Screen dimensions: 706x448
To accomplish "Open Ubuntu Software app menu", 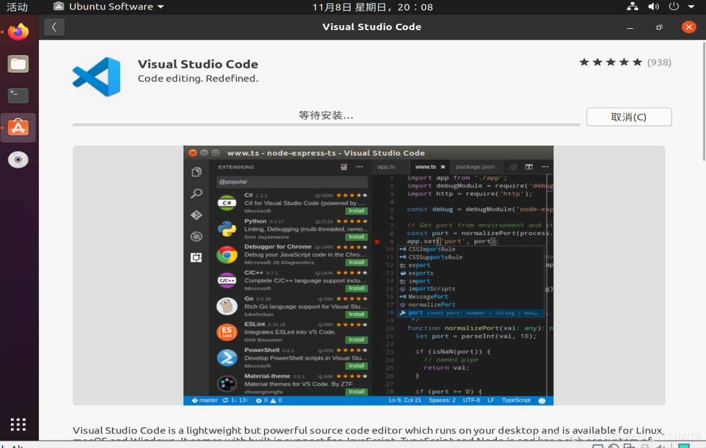I will pos(109,7).
